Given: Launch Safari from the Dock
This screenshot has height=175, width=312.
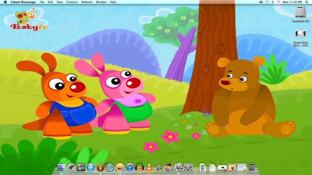Looking at the screenshot, I should coord(110,167).
